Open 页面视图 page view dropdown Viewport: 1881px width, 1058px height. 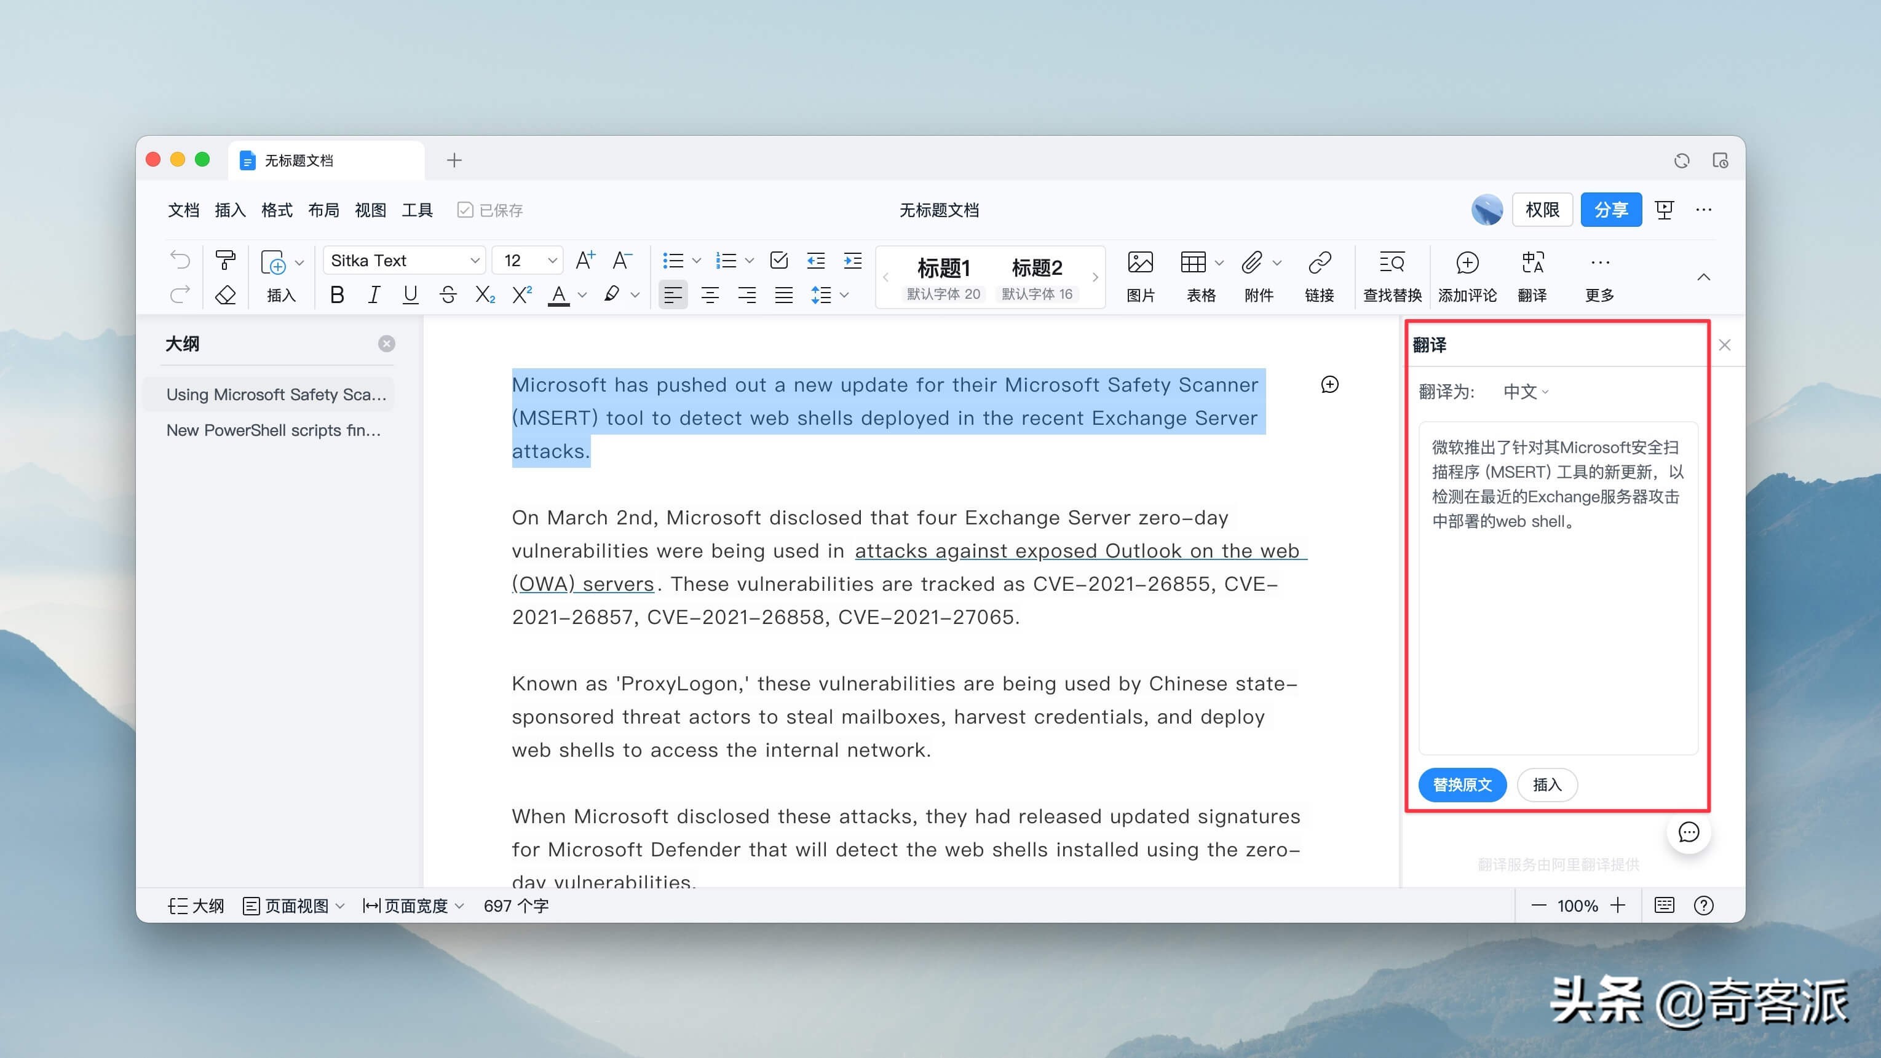point(293,906)
